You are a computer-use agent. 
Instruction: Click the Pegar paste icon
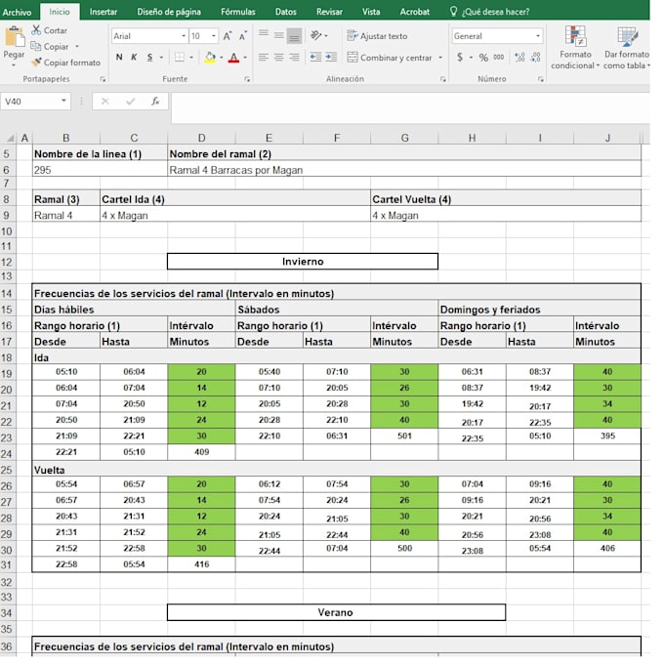click(x=14, y=37)
